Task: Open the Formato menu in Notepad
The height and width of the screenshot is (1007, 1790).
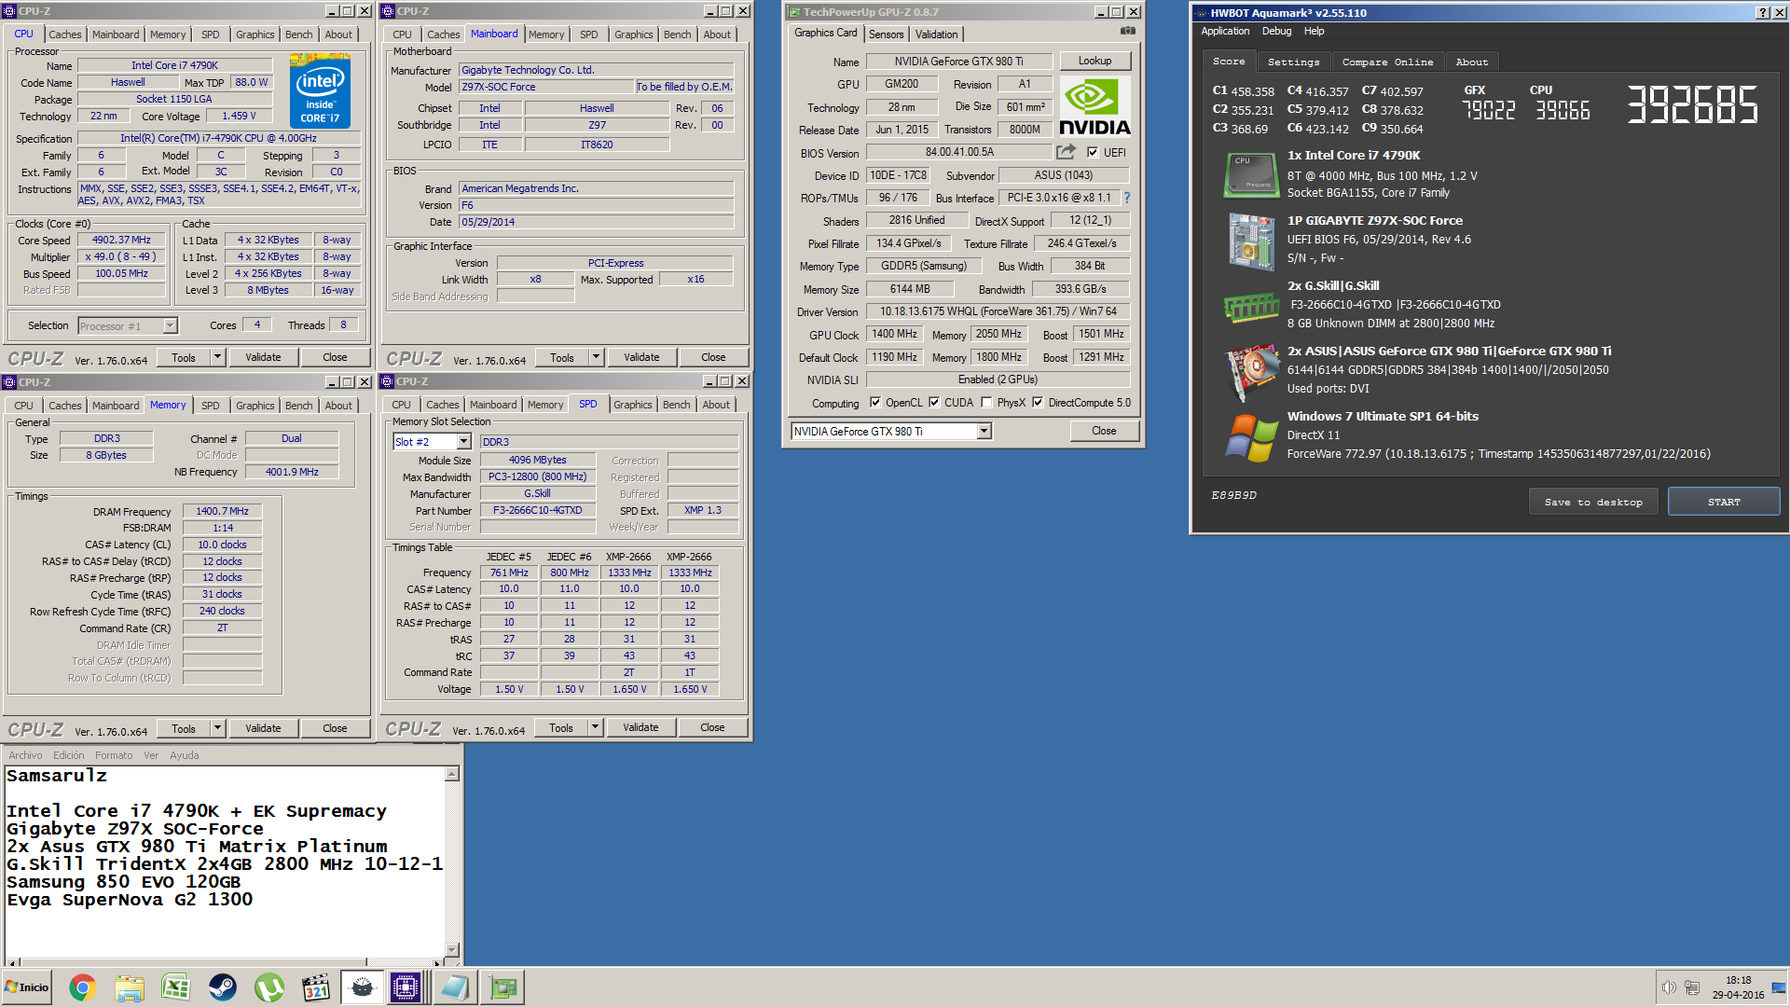Action: pos(114,755)
